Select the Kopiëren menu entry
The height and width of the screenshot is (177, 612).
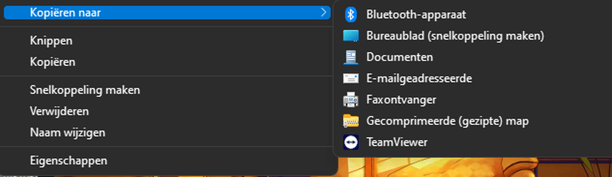53,62
